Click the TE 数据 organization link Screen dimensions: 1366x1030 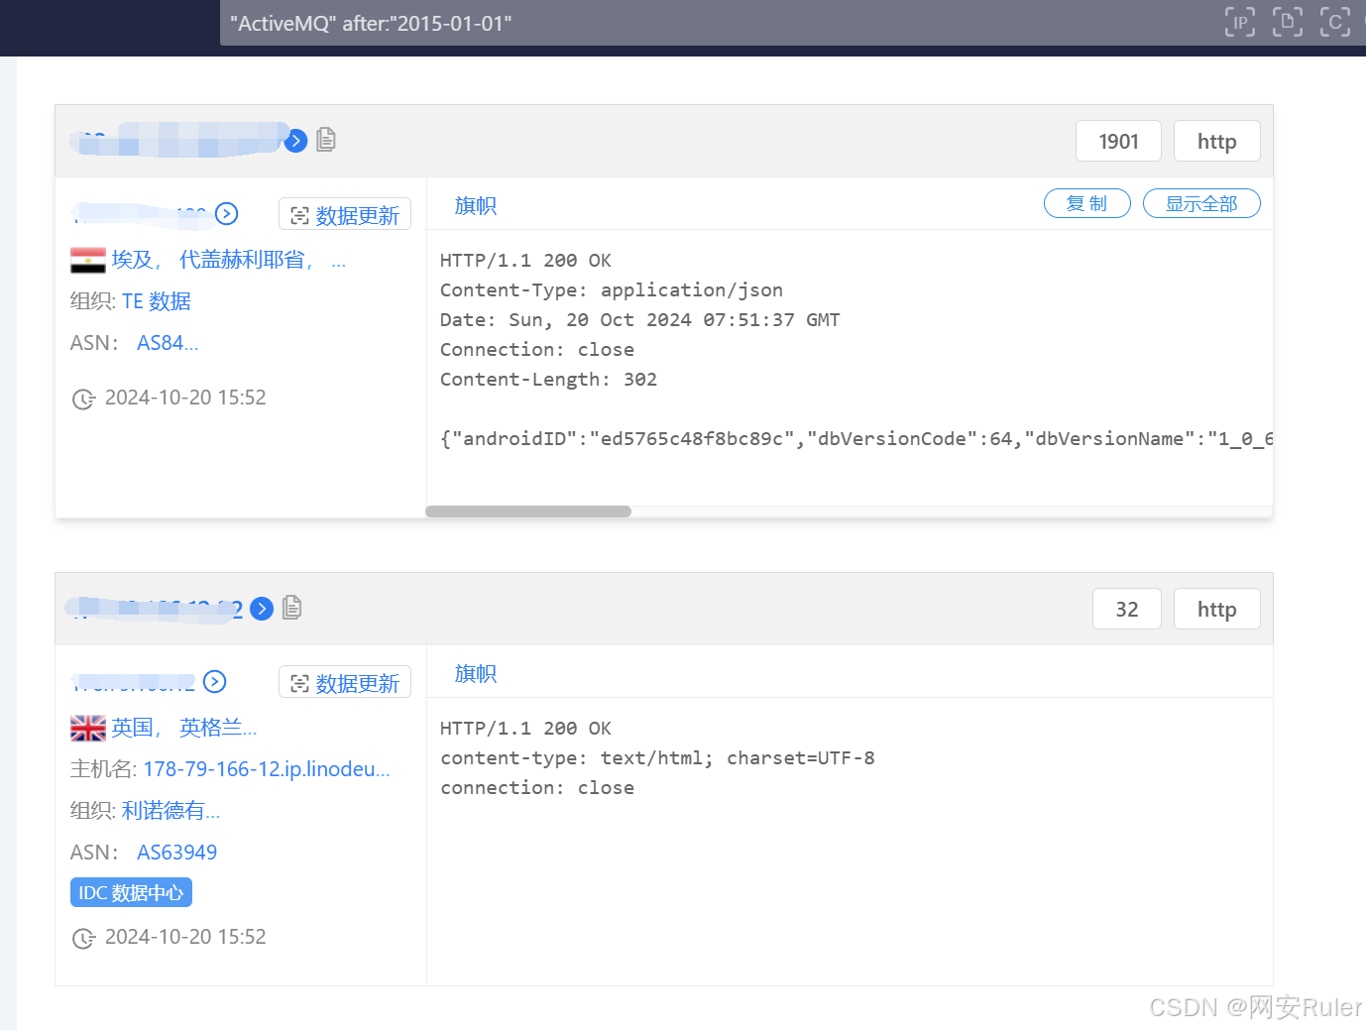(157, 301)
